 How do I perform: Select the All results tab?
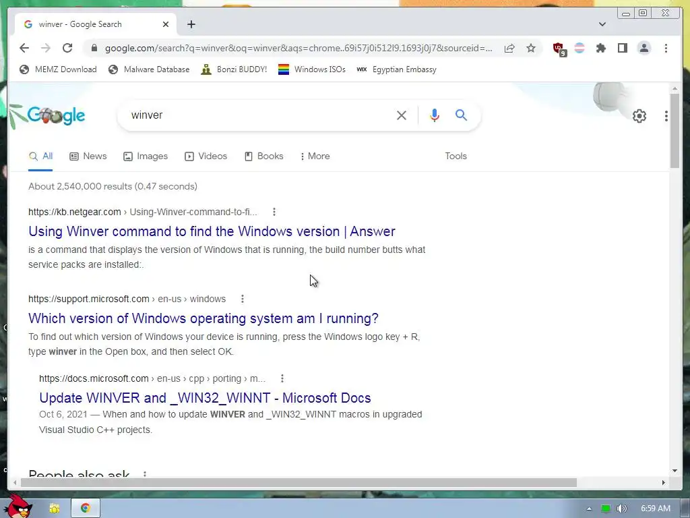40,156
